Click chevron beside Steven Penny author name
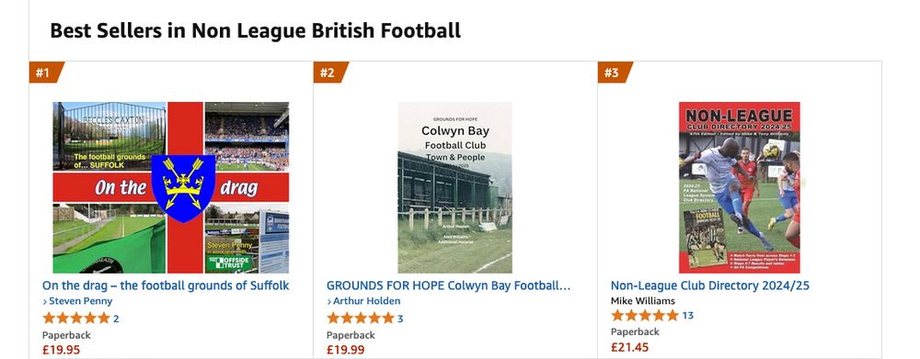The image size is (920, 359). (44, 301)
